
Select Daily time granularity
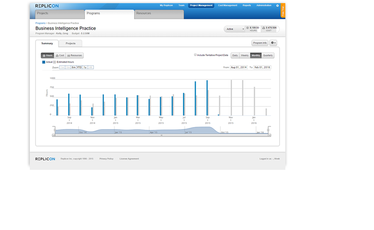(235, 56)
